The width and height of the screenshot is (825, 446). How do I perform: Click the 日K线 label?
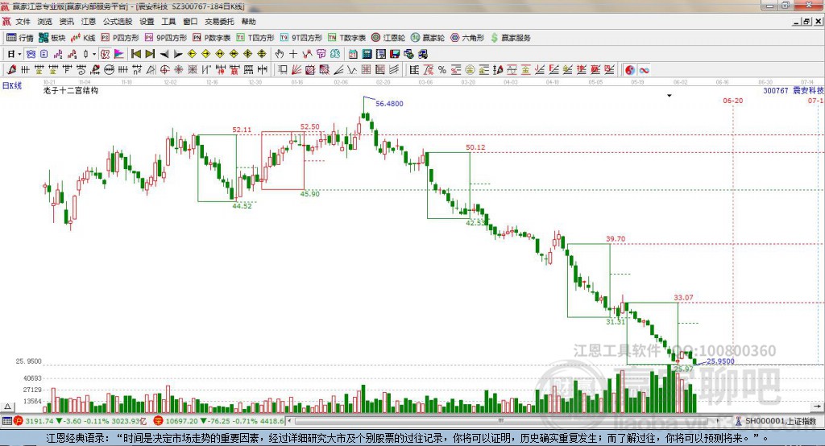[12, 85]
